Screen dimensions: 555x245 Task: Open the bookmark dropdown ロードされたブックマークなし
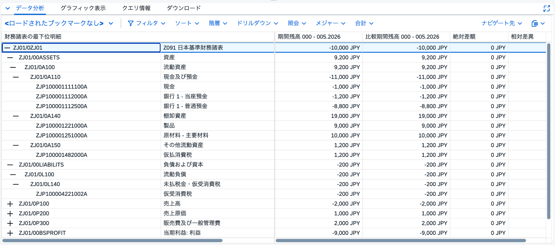pos(59,23)
